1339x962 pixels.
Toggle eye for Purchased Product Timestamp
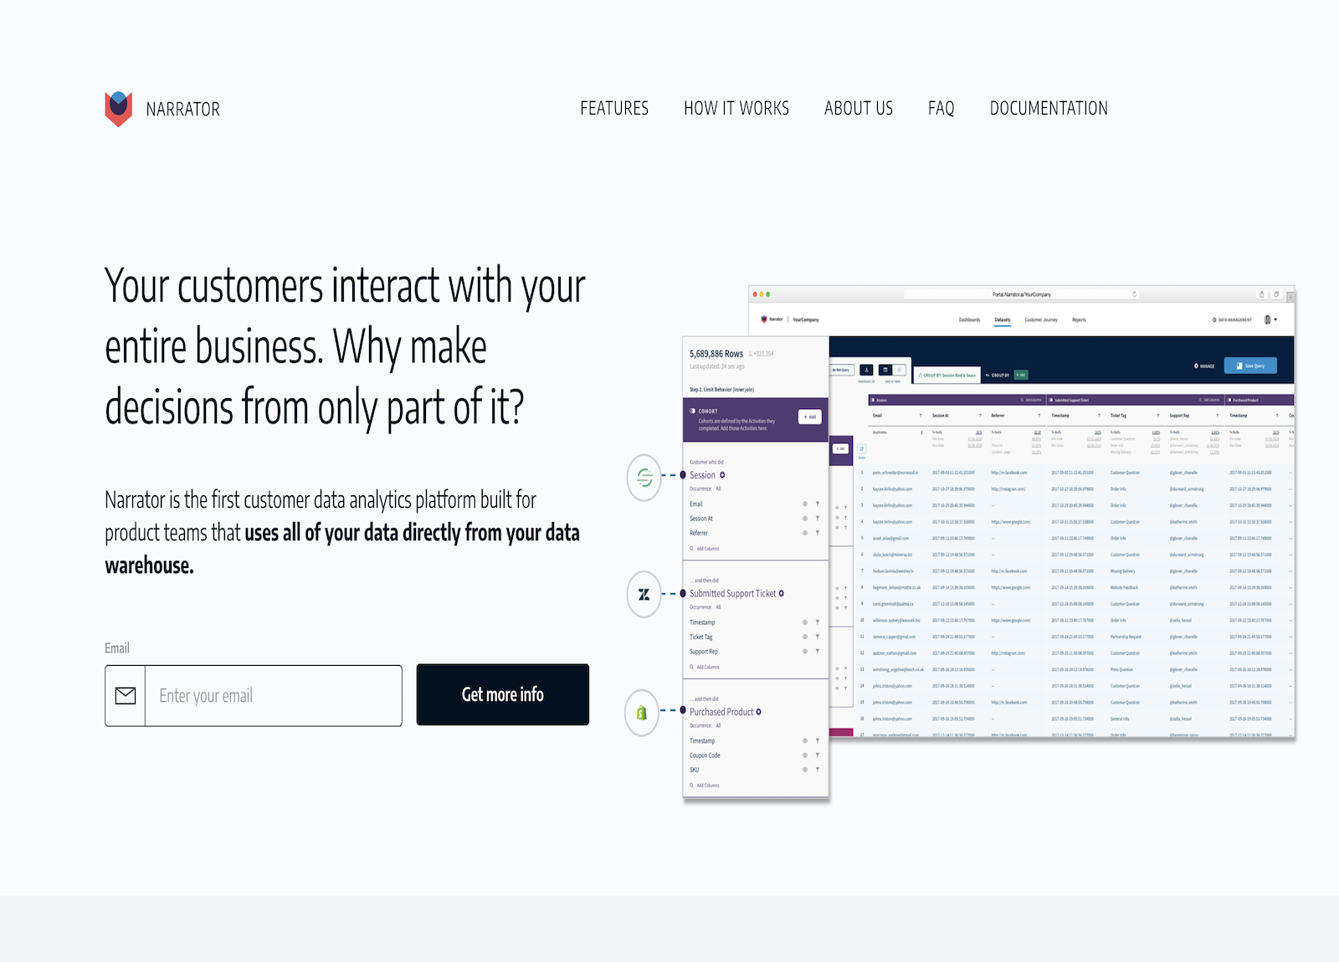(x=805, y=741)
